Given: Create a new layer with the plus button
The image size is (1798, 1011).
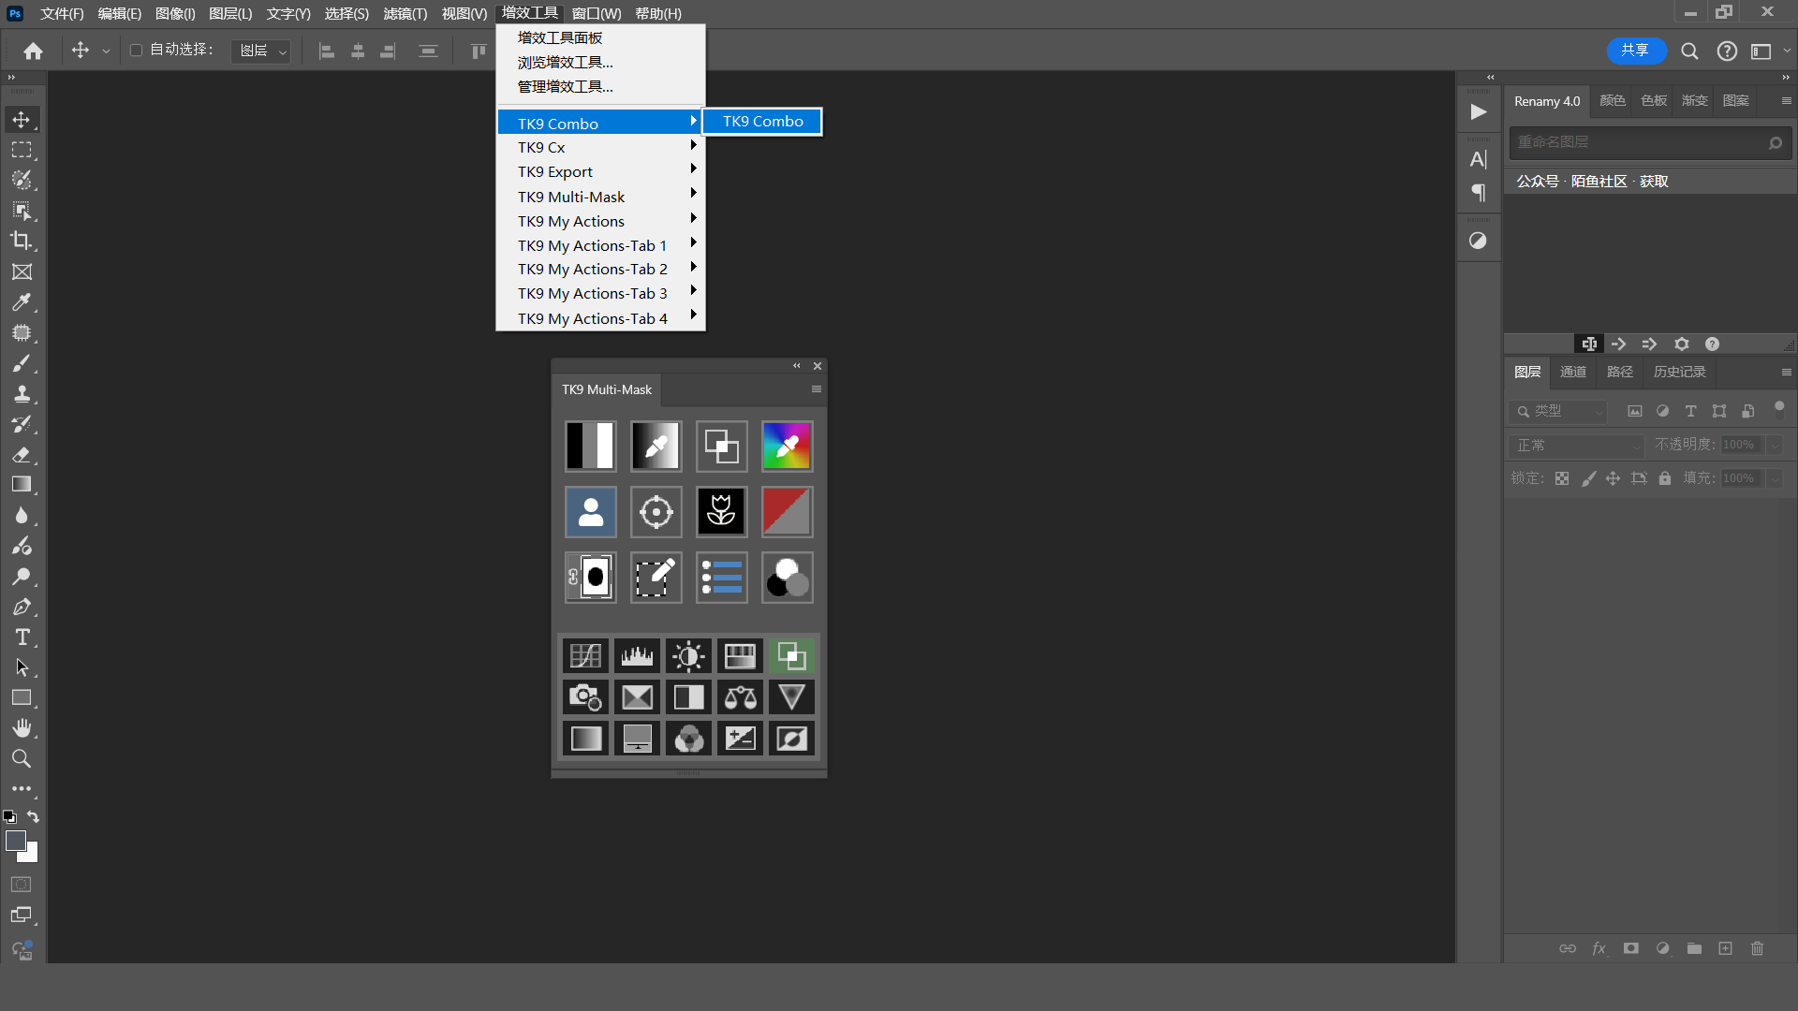Looking at the screenshot, I should pos(1725,948).
